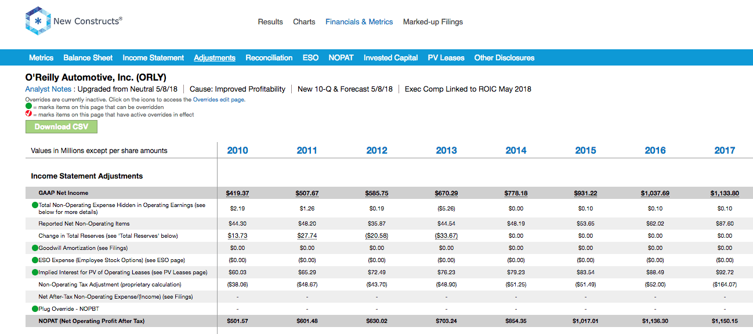Click Non-Operating Tax Adjustment row label
This screenshot has width=753, height=334.
coord(110,284)
